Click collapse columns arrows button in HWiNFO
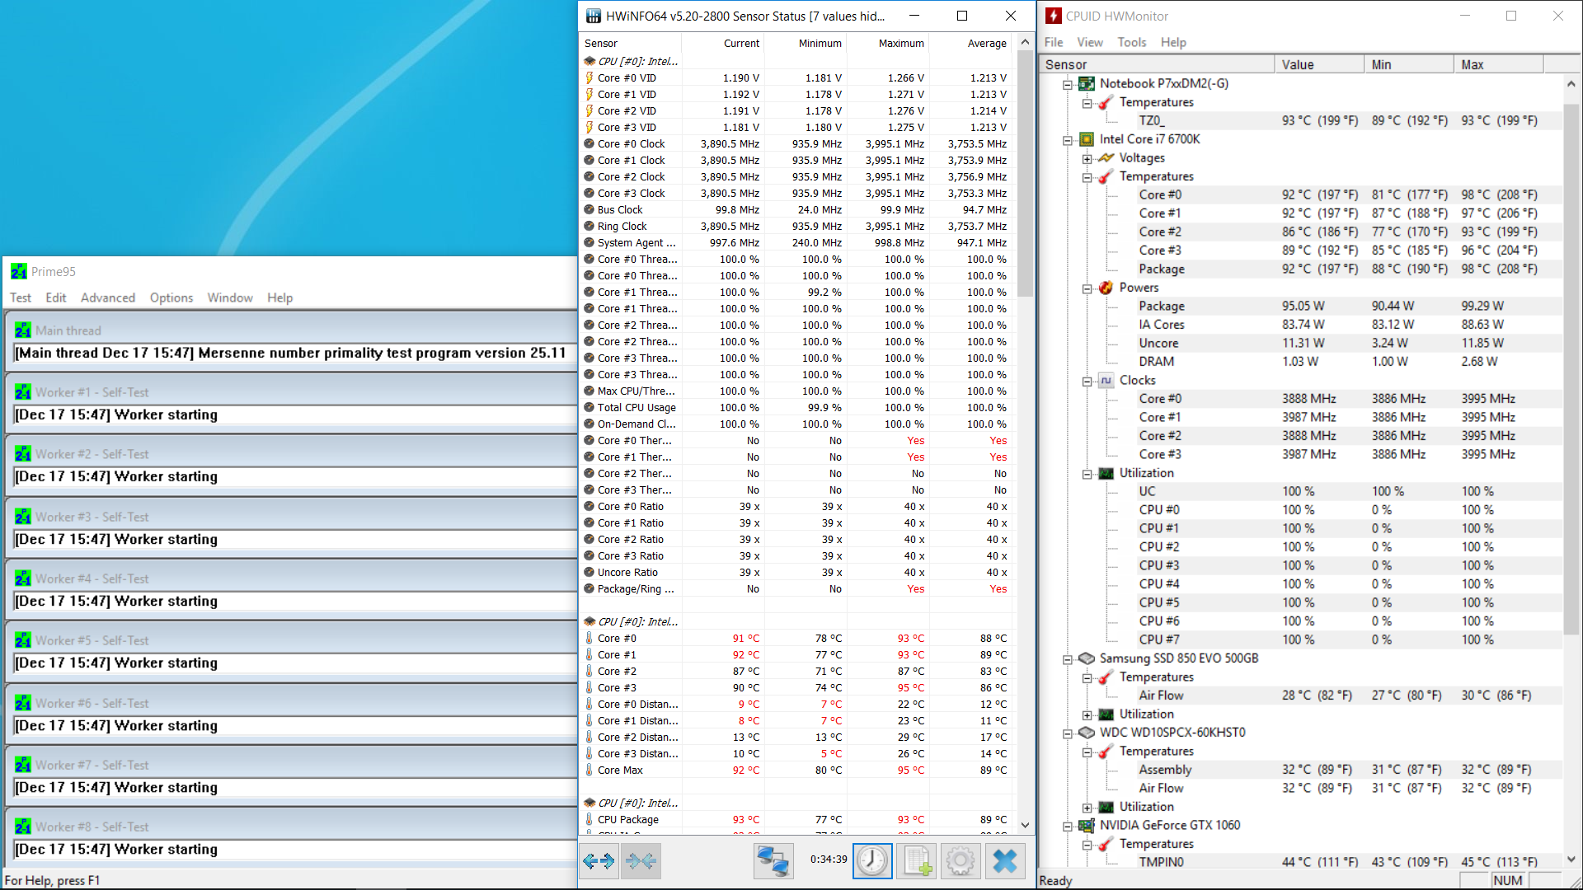Image resolution: width=1583 pixels, height=890 pixels. (641, 861)
